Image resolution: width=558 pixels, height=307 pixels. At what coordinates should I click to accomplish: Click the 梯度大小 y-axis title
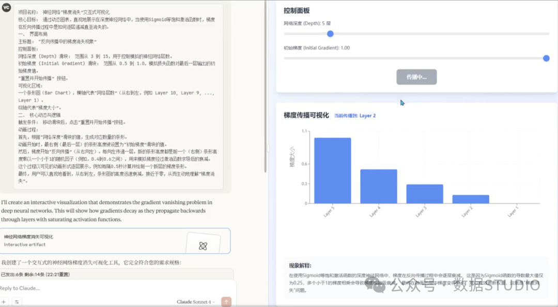292,157
